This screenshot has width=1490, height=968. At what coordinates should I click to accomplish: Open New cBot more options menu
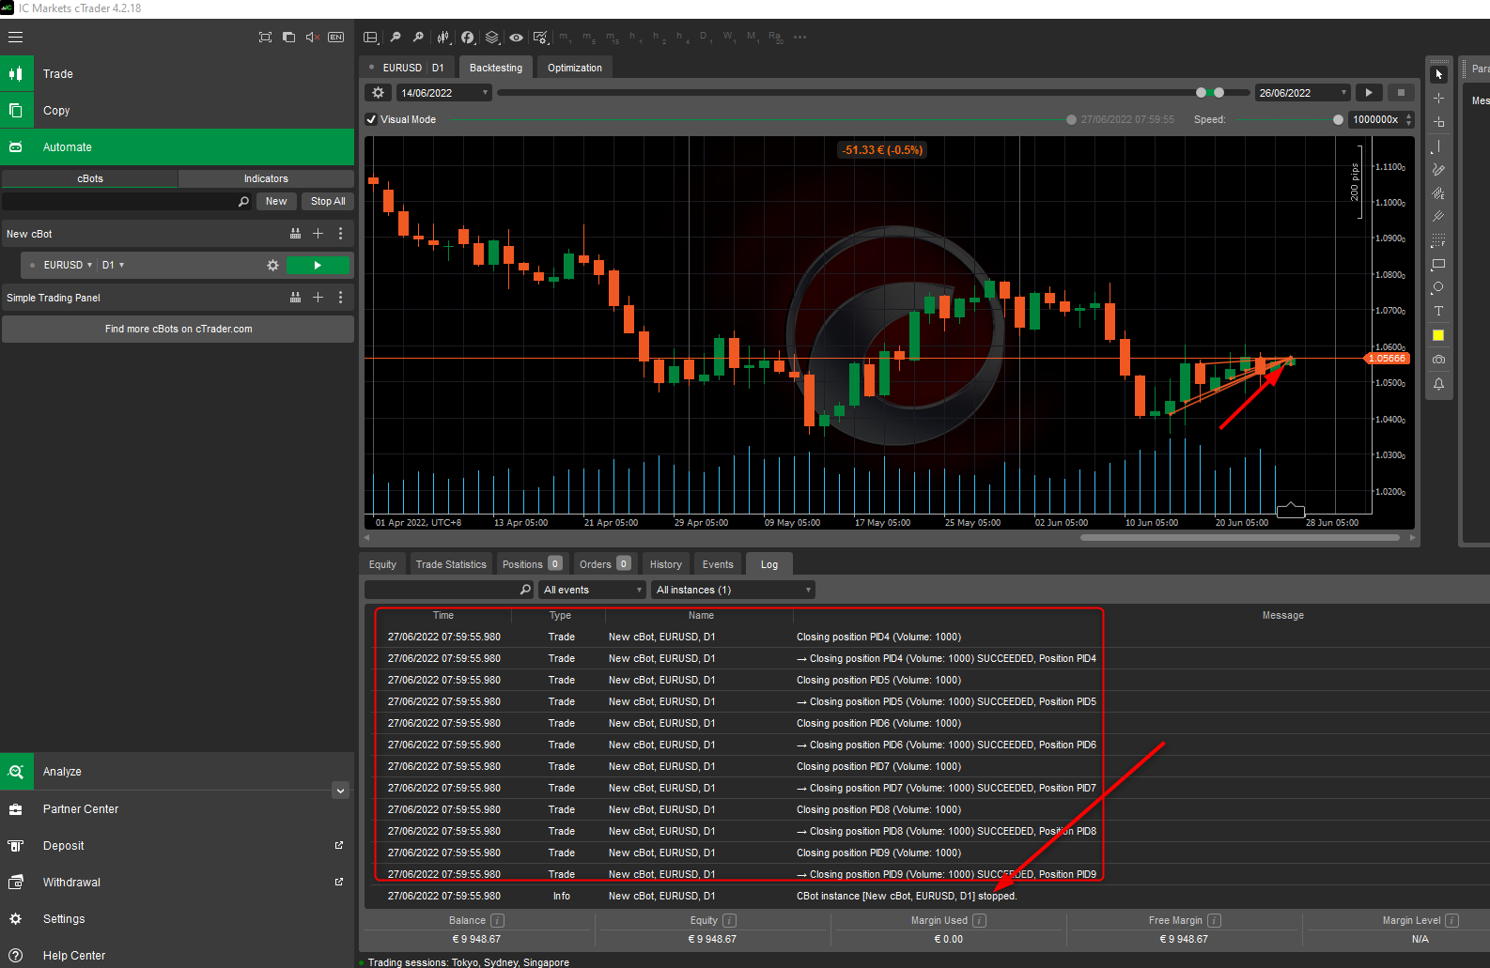[x=340, y=234]
